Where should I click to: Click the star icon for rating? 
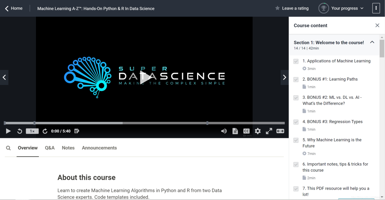[x=277, y=8]
